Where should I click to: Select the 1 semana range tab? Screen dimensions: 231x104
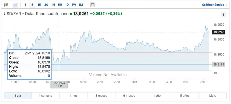(x=46, y=96)
